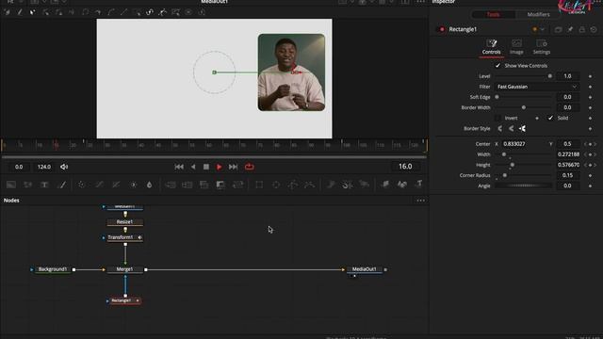Add a BSpline mask from the toolbar
This screenshot has height=339, width=603.
point(310,185)
